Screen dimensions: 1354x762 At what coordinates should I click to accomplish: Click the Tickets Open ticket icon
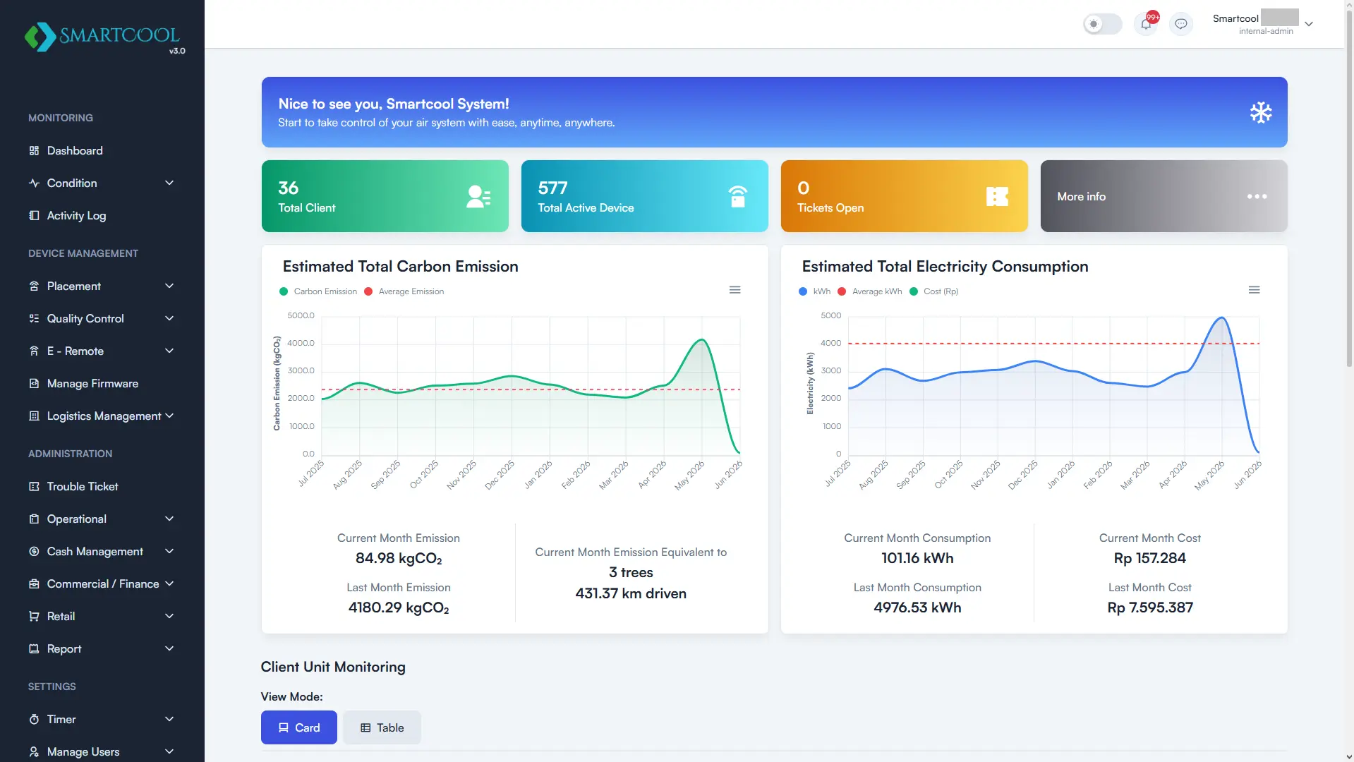pos(997,196)
